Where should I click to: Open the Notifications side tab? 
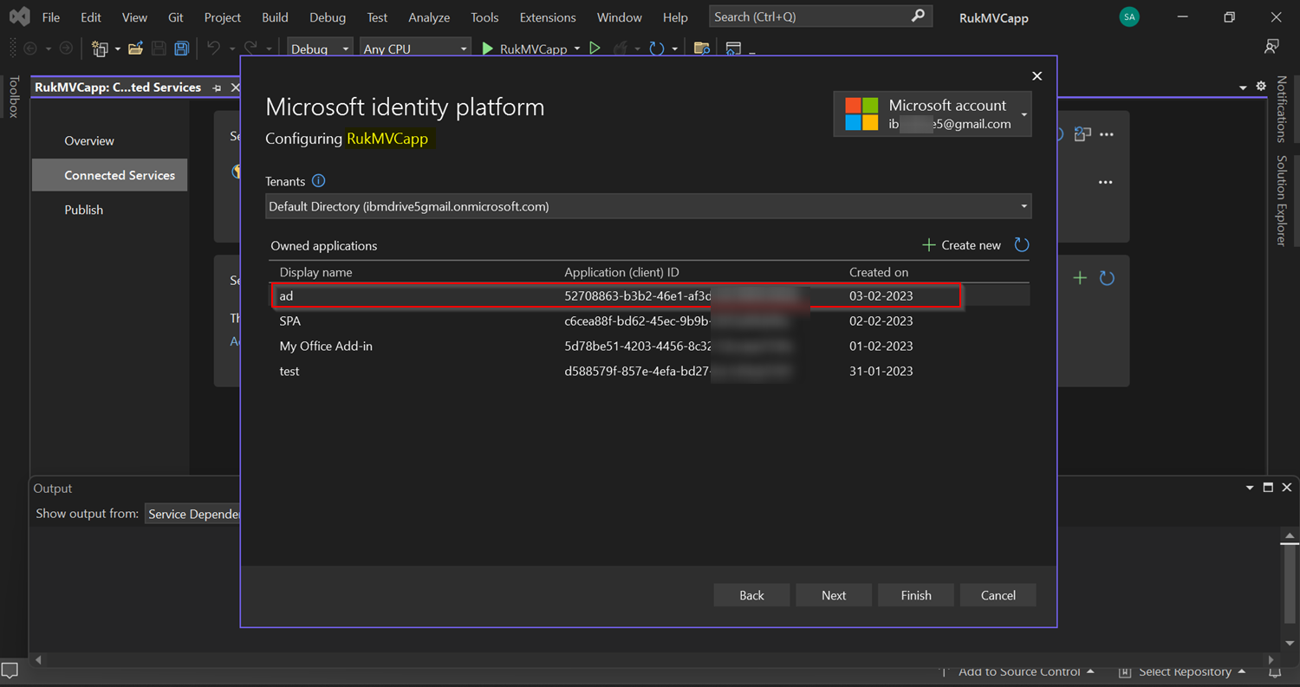[1281, 109]
